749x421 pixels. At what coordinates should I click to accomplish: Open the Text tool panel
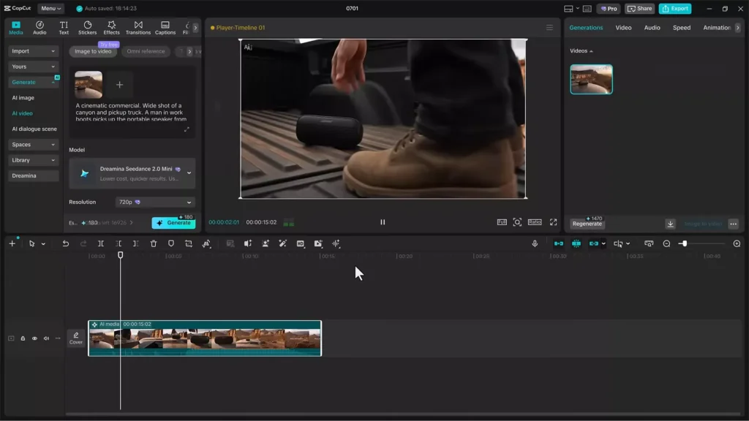point(64,28)
